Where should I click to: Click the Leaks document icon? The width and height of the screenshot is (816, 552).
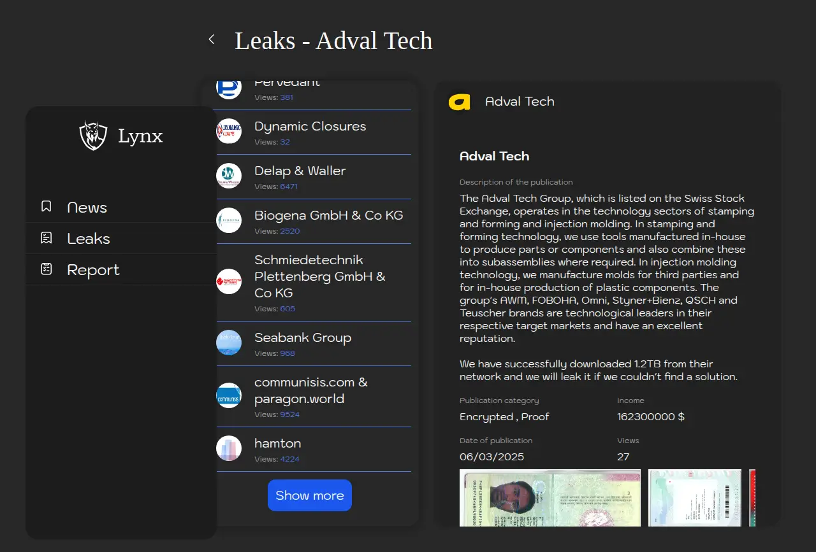46,238
